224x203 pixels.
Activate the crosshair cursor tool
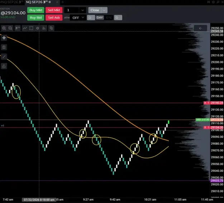click(4, 38)
